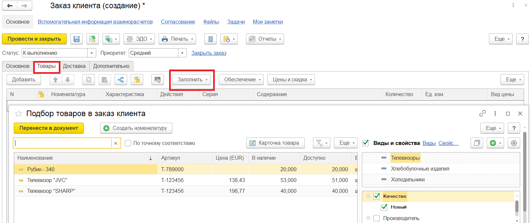Click the save document diskette icon
Viewport: 532px width, 223px height.
point(76,39)
